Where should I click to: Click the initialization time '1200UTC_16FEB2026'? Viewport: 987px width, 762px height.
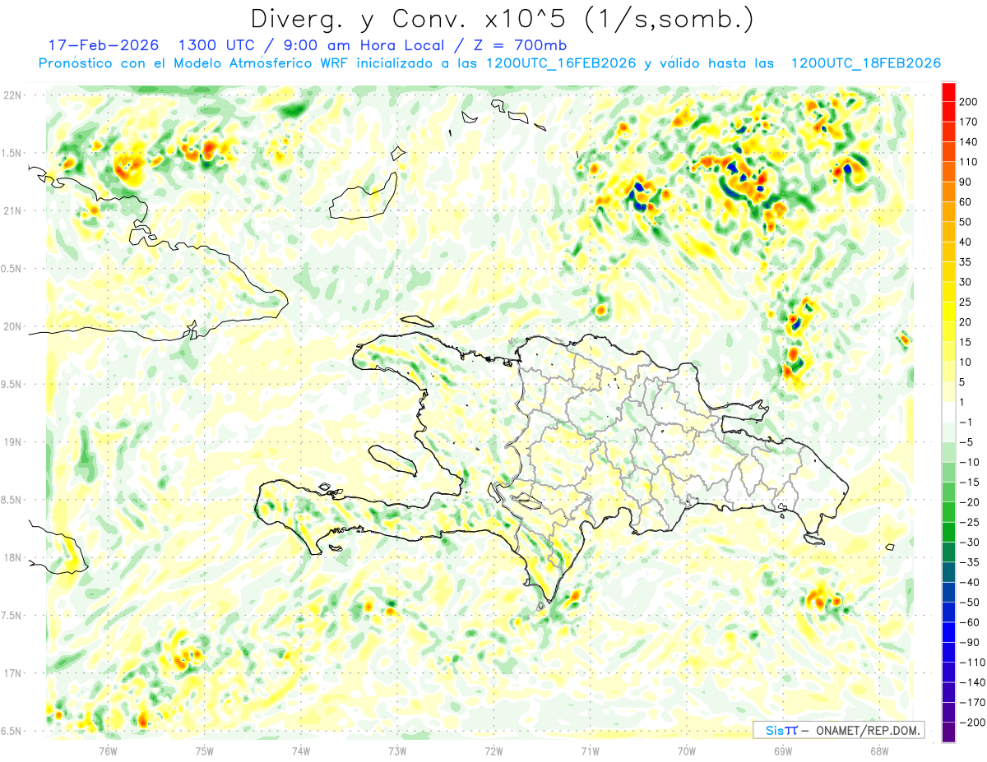point(562,63)
